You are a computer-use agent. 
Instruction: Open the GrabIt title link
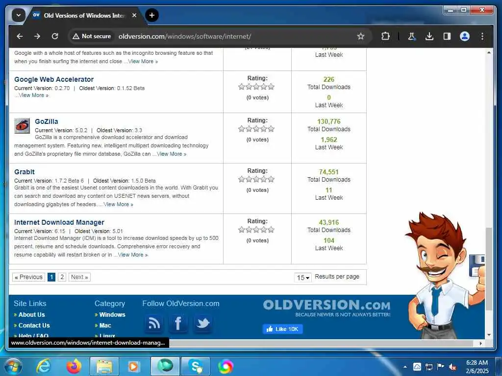click(25, 172)
